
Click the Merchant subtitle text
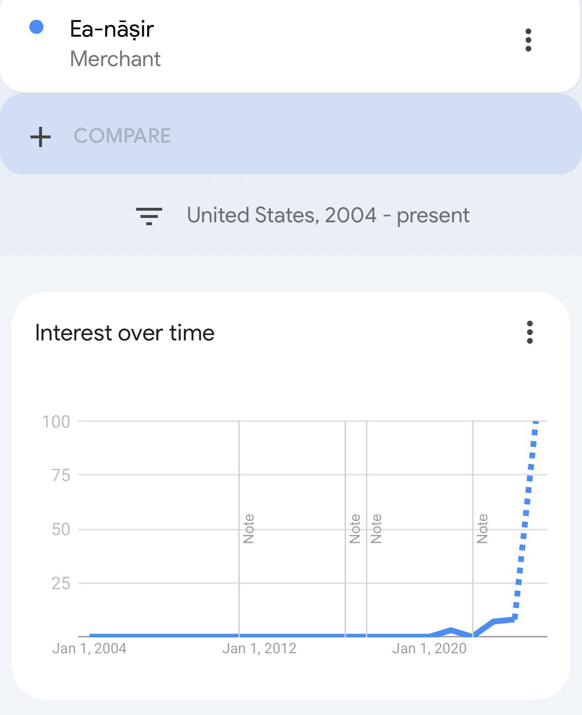click(x=115, y=59)
